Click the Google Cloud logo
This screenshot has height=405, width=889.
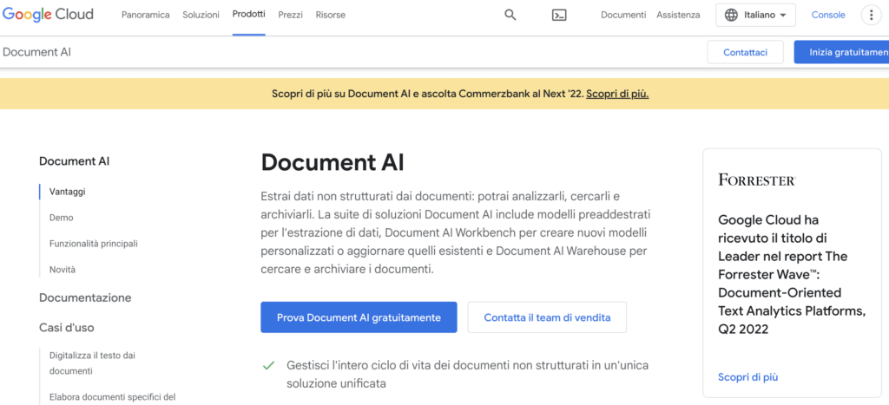pyautogui.click(x=48, y=15)
